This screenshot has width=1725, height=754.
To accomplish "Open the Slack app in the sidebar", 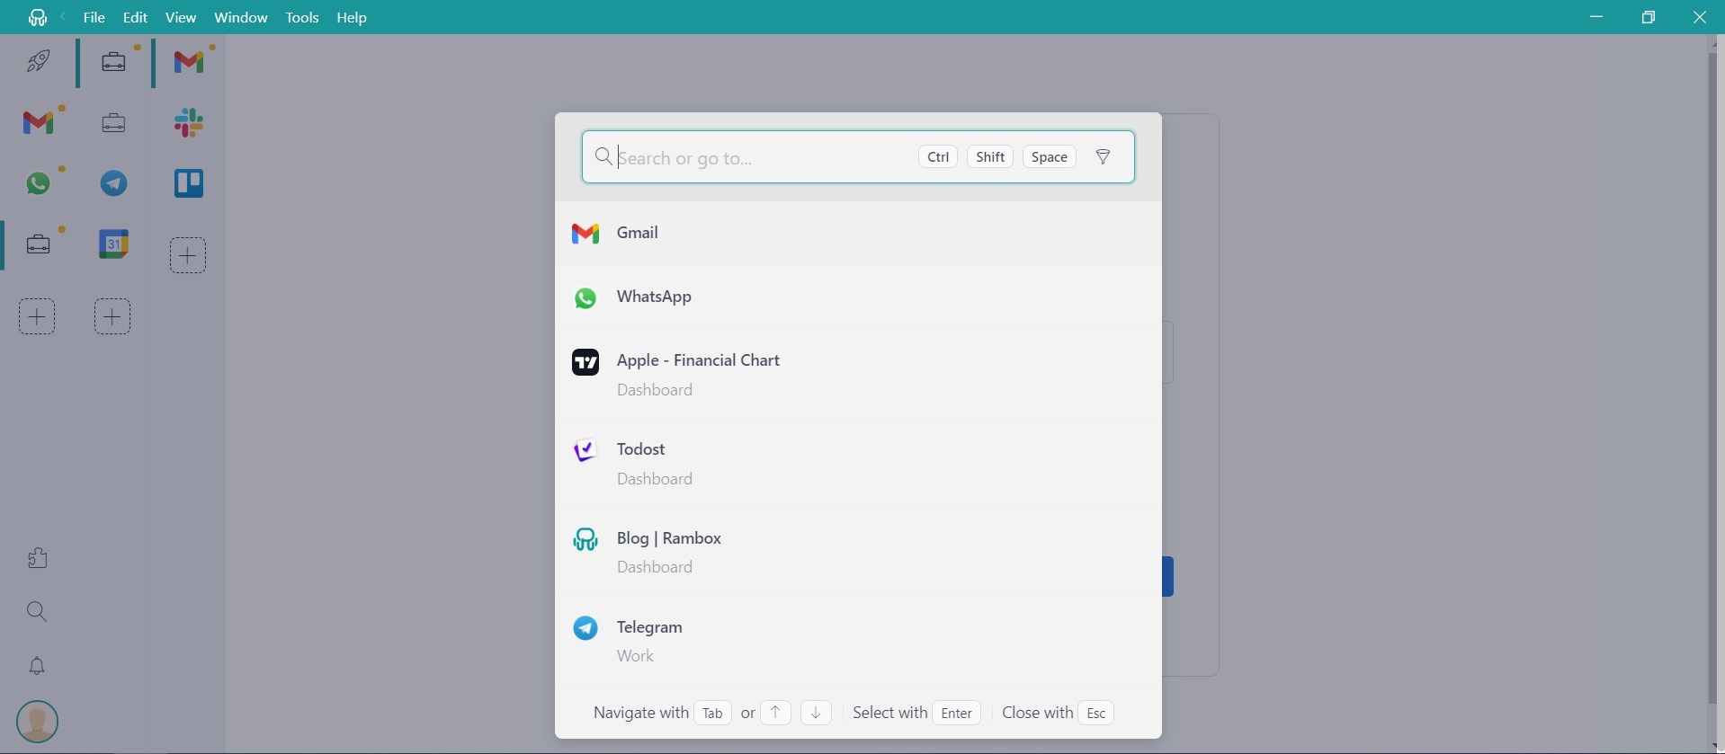I will pos(189,123).
